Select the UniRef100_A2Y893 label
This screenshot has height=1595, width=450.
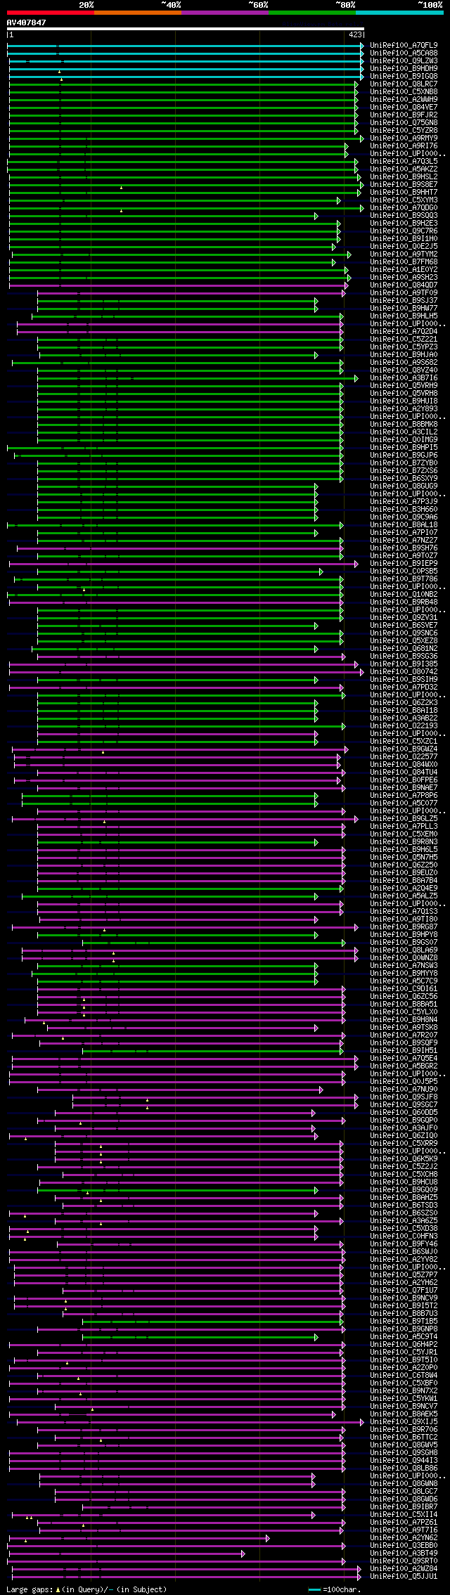pyautogui.click(x=404, y=408)
